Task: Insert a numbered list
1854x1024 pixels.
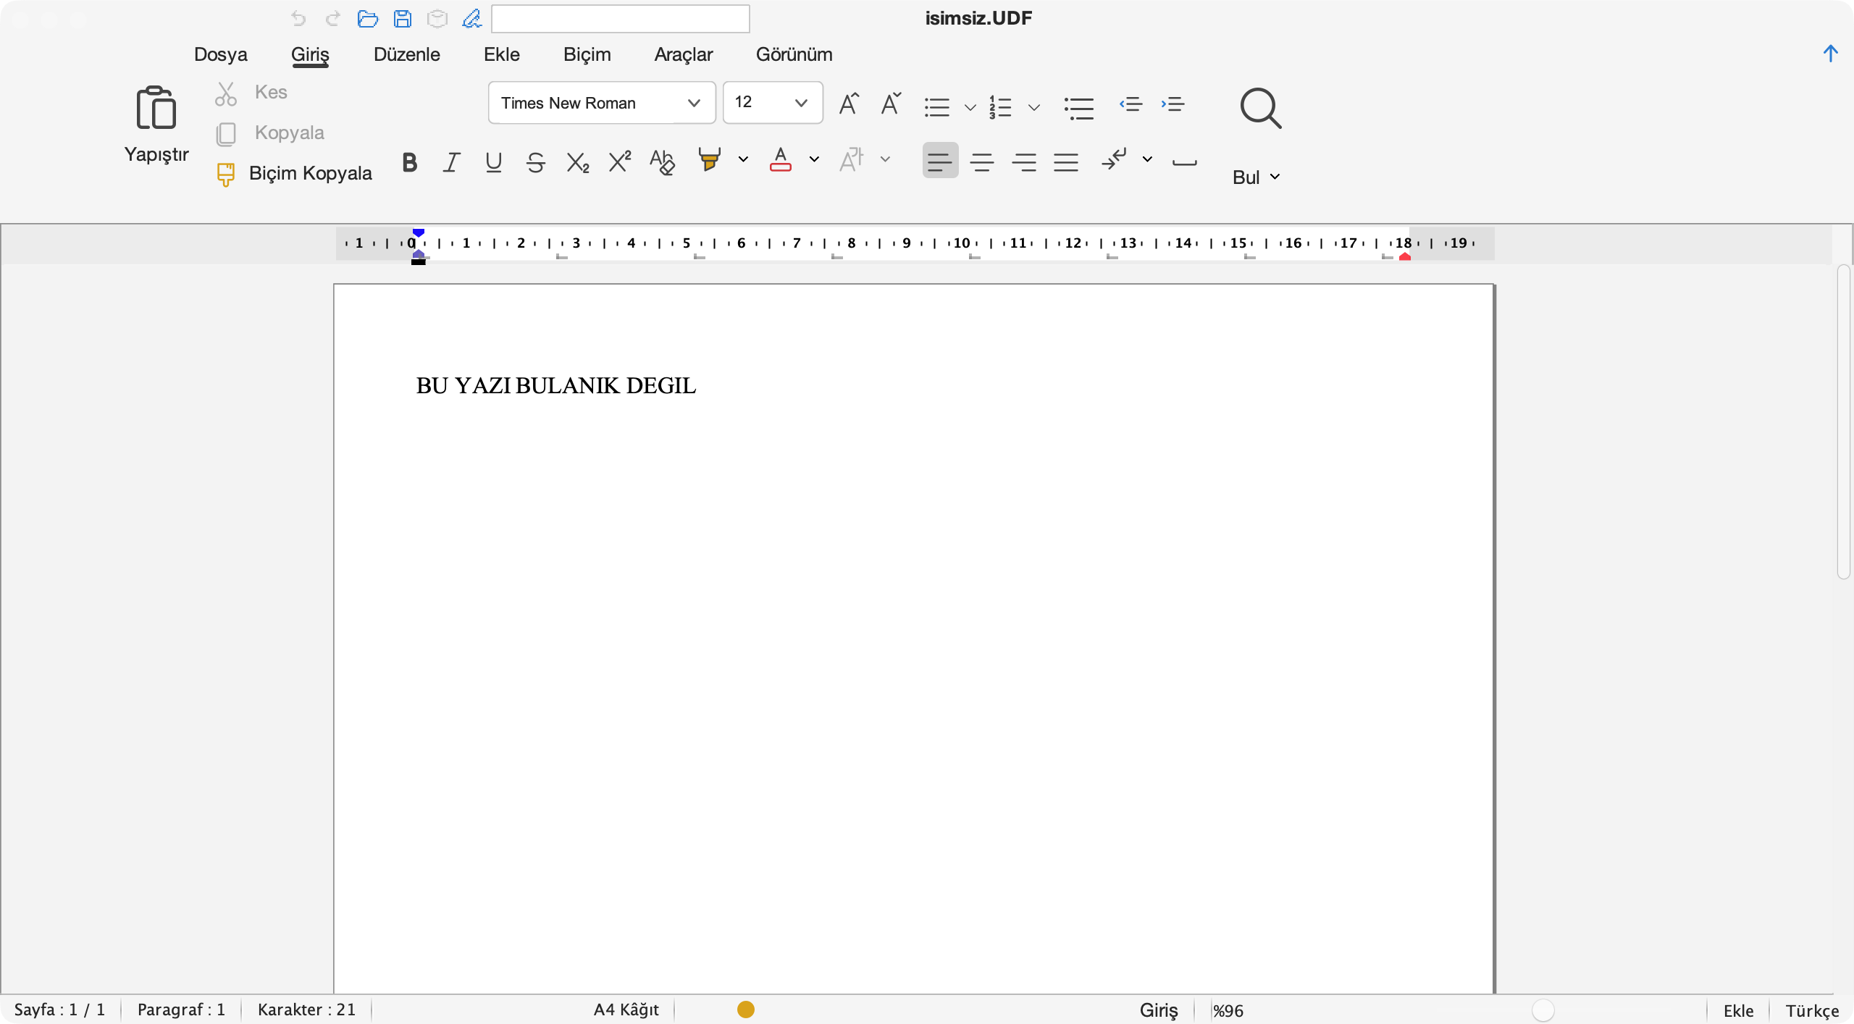Action: [x=1001, y=108]
